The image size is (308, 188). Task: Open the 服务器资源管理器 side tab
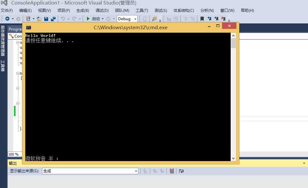[3, 41]
